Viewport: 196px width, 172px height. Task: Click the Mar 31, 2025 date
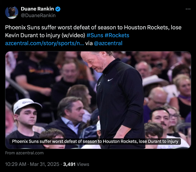click(44, 164)
